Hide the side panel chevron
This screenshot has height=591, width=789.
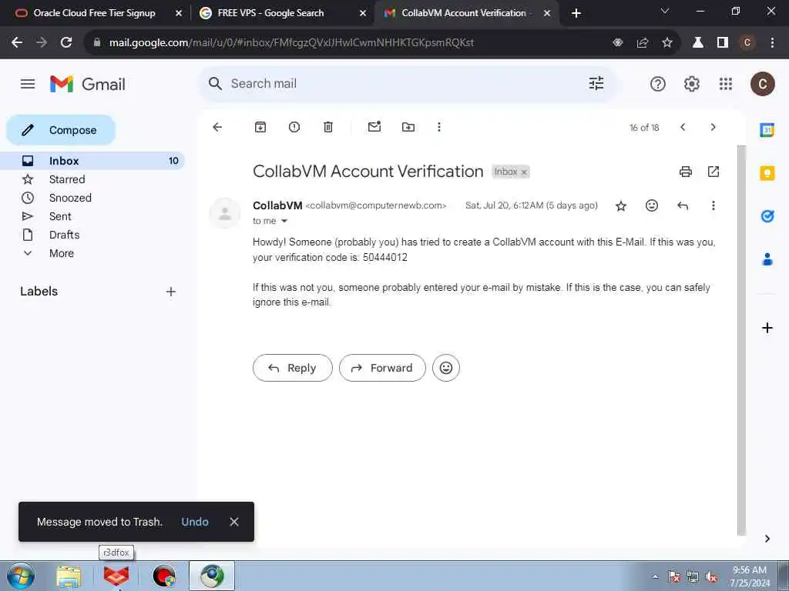click(x=767, y=539)
